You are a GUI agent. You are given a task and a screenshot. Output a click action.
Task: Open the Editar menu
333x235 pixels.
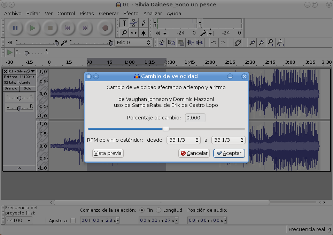tap(33, 14)
